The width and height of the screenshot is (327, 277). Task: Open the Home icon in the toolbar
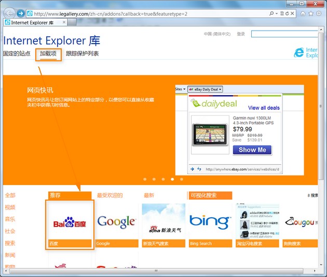click(303, 14)
